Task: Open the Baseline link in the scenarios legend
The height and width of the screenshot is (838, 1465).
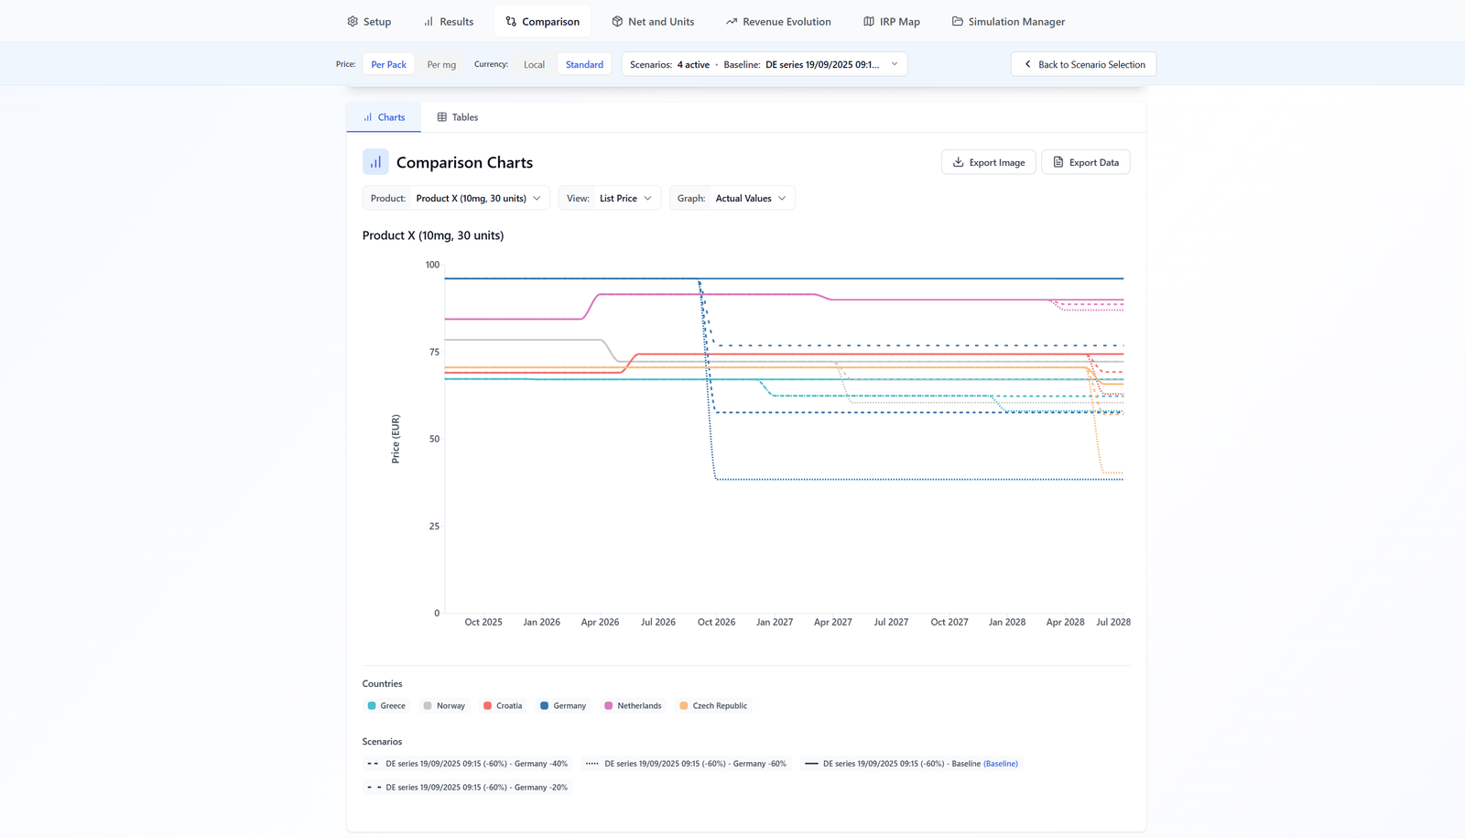Action: tap(1001, 763)
